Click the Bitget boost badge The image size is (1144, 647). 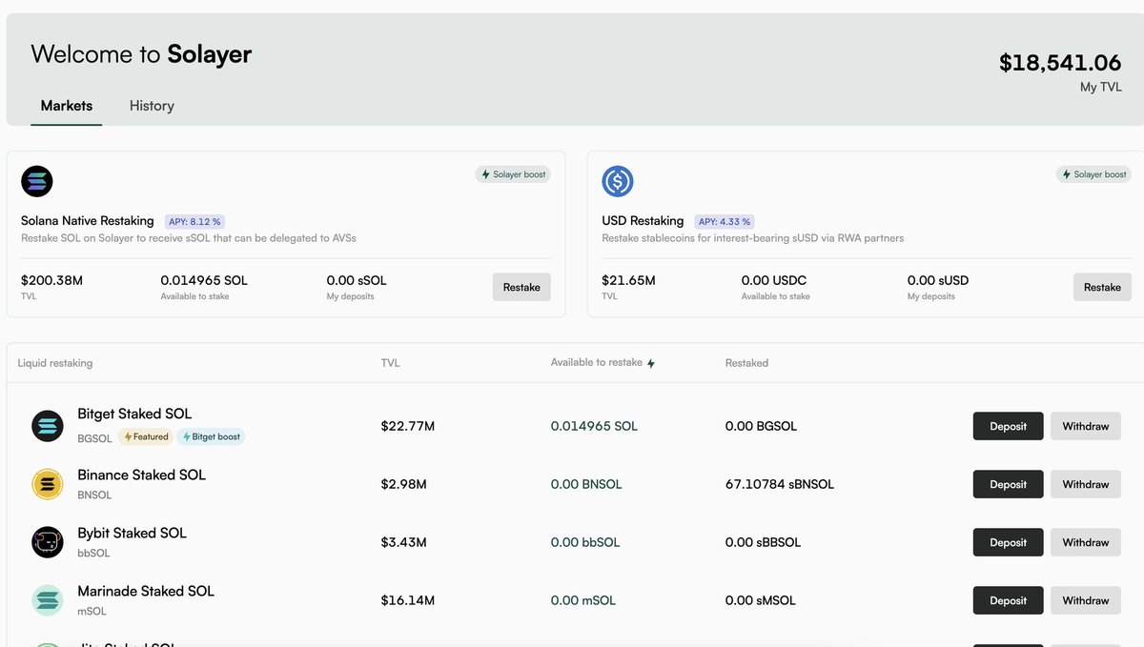pos(211,437)
